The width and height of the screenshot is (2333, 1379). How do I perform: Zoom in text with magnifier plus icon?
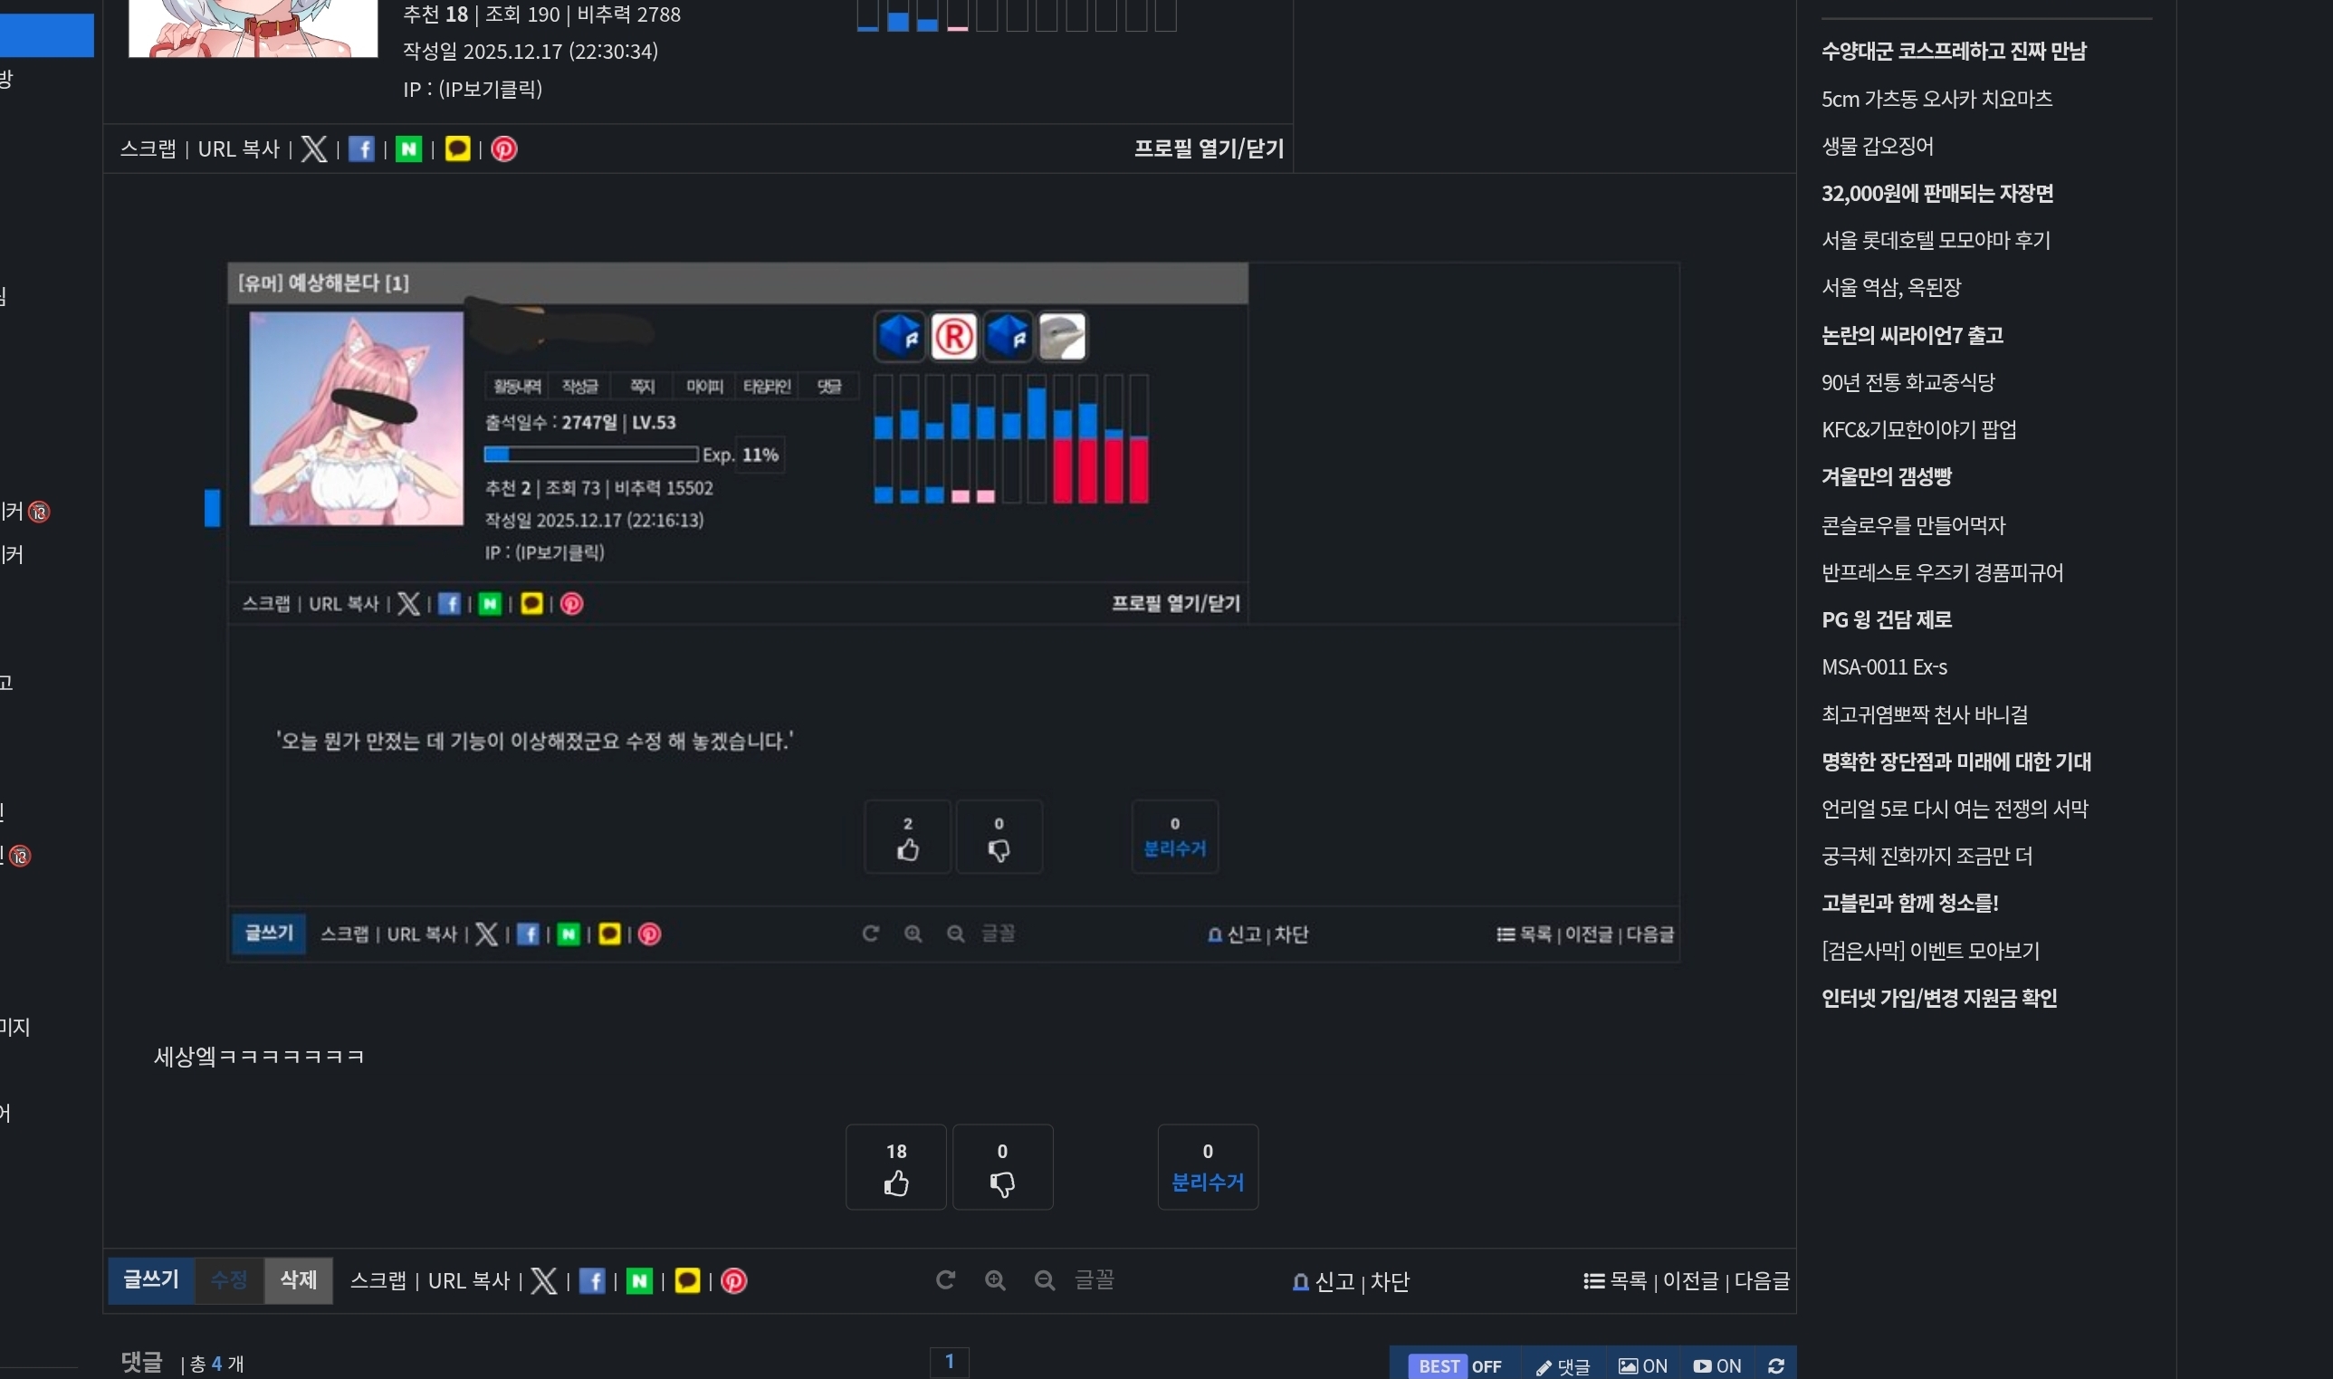[x=995, y=1280]
